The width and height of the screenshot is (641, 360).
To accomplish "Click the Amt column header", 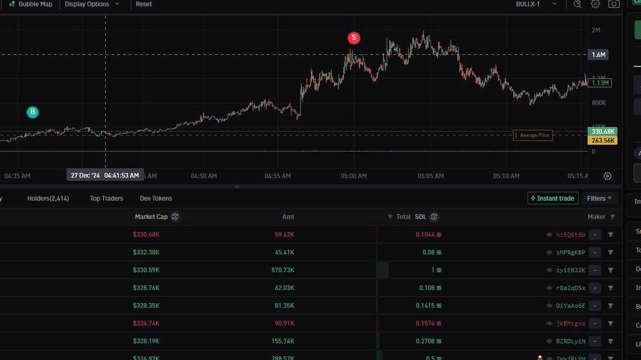I will pyautogui.click(x=288, y=217).
